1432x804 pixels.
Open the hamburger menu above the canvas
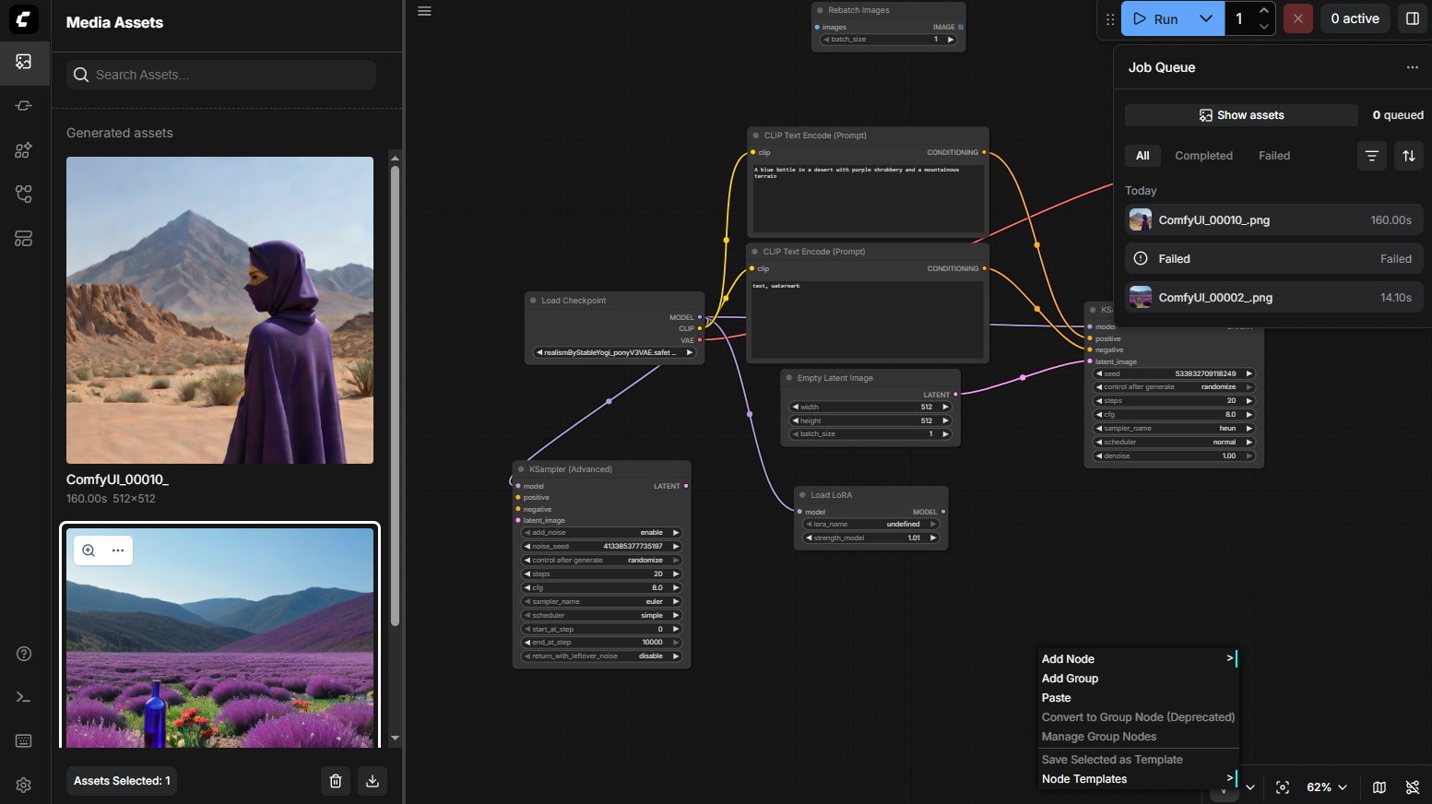click(424, 11)
